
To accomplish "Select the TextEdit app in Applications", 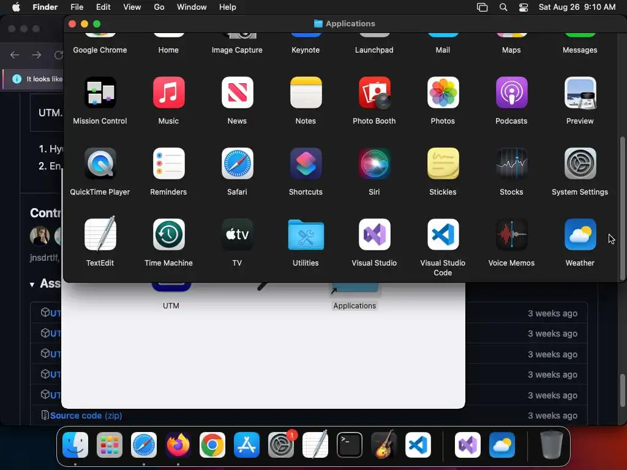I will 100,234.
